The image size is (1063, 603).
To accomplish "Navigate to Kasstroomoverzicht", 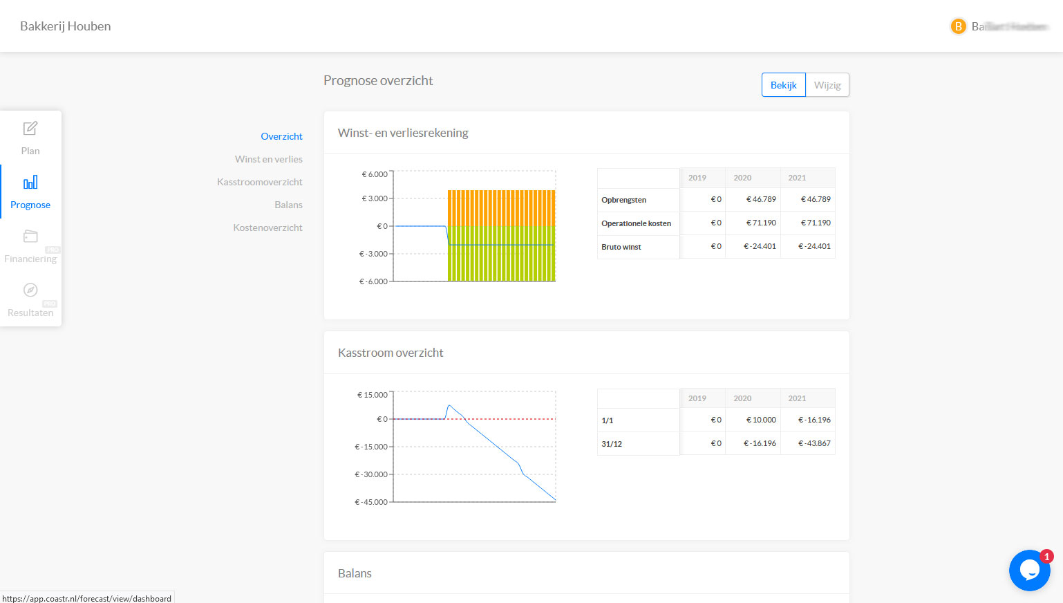I will point(259,182).
